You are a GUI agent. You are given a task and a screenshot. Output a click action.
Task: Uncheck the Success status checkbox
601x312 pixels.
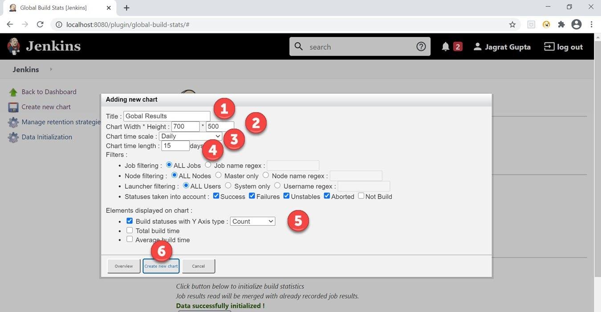point(216,196)
